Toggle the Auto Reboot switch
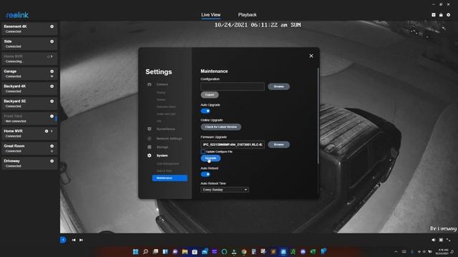458x257 pixels. coord(205,174)
